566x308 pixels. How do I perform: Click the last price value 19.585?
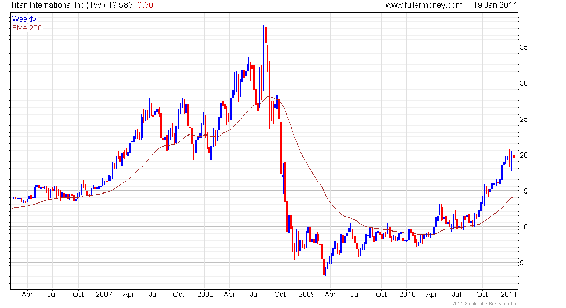[120, 5]
